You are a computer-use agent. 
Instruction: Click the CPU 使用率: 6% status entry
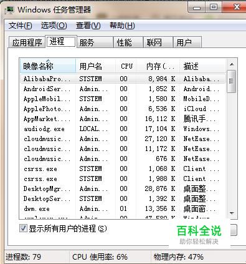point(100,257)
